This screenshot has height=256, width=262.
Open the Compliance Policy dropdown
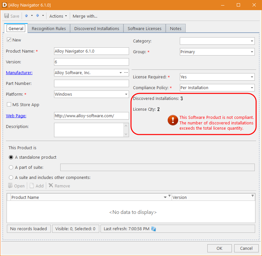point(252,88)
